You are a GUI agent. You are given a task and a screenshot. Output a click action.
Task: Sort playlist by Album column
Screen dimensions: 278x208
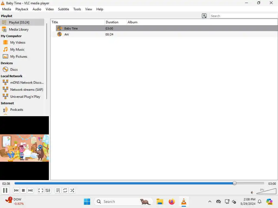coord(202,22)
